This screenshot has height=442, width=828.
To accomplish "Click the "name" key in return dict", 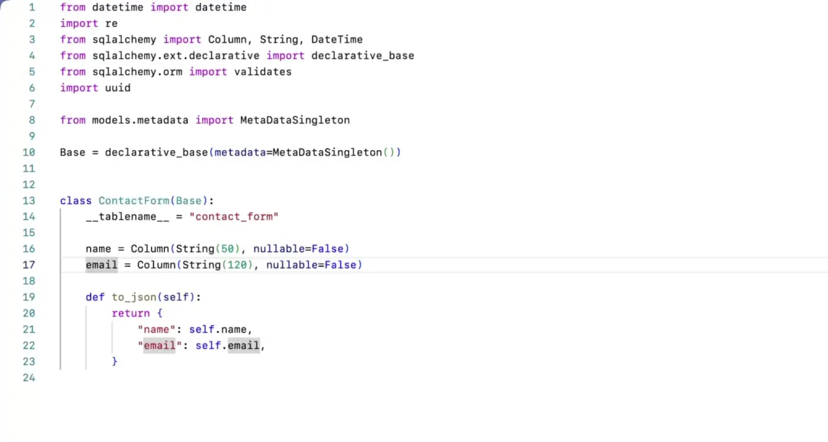I will click(157, 330).
